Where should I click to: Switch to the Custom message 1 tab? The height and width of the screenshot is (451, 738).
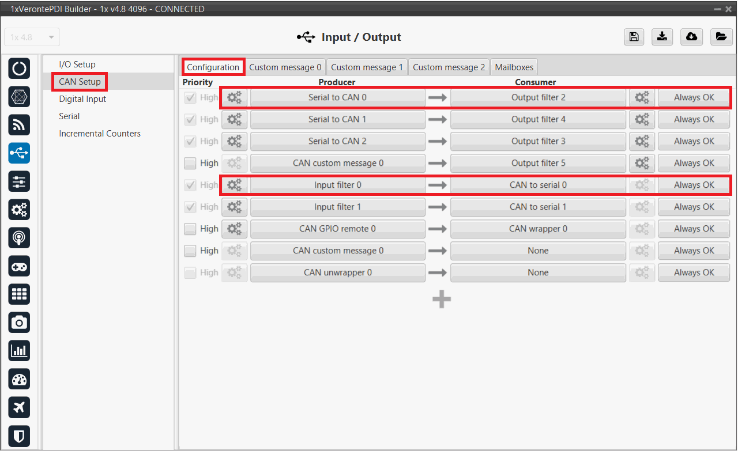tap(367, 67)
